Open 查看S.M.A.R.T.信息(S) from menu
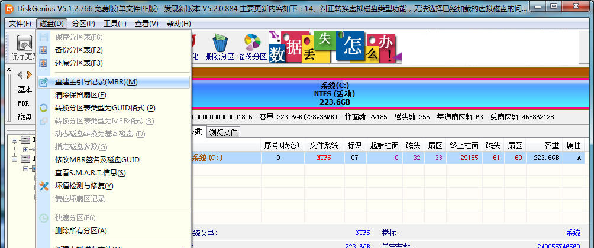 (113, 173)
